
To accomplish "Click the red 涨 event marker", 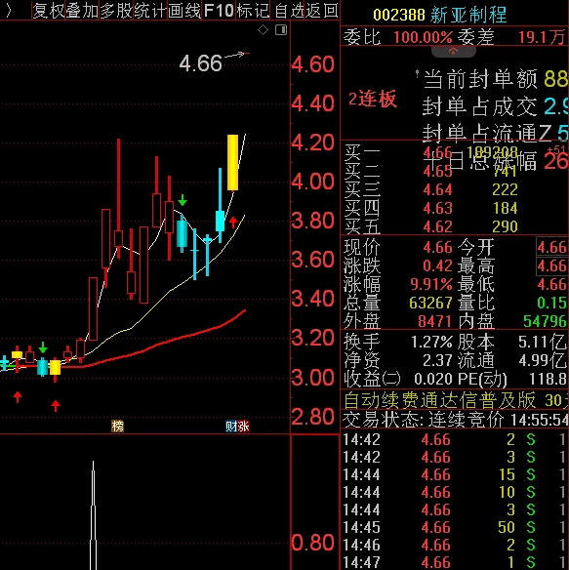I will 244,426.
